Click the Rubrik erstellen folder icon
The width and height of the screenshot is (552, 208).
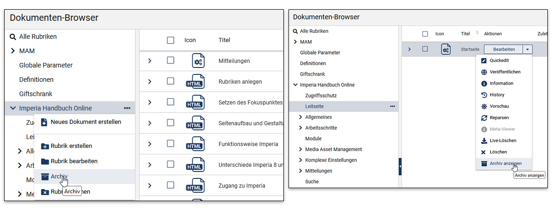coord(45,146)
